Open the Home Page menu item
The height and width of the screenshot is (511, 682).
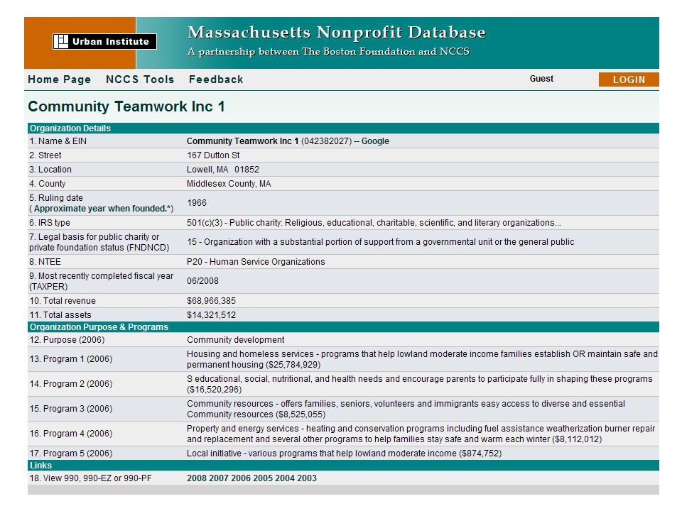60,79
